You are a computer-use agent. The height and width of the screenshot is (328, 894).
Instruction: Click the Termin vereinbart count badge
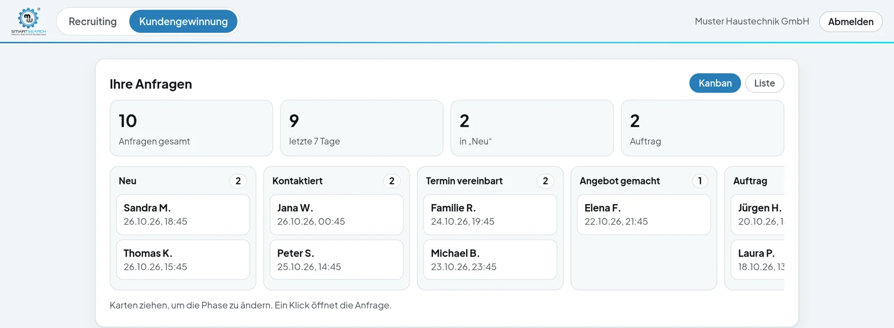545,181
